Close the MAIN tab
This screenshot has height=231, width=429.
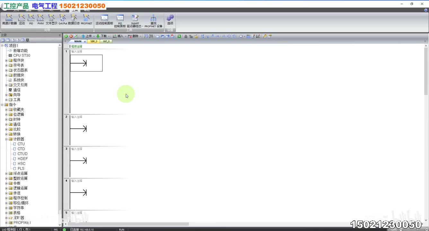coord(85,42)
